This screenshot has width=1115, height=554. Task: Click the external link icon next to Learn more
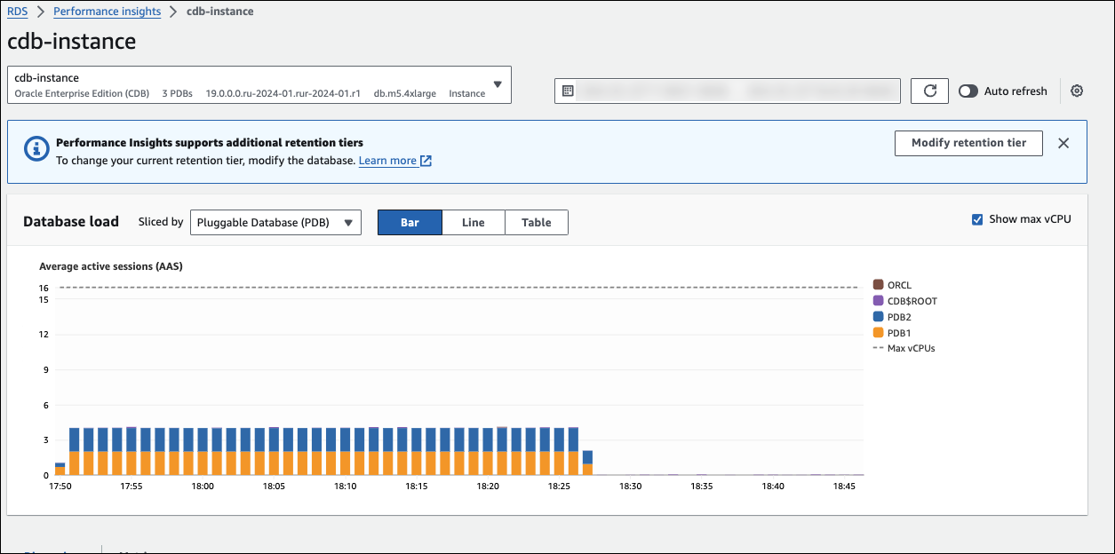coord(425,161)
